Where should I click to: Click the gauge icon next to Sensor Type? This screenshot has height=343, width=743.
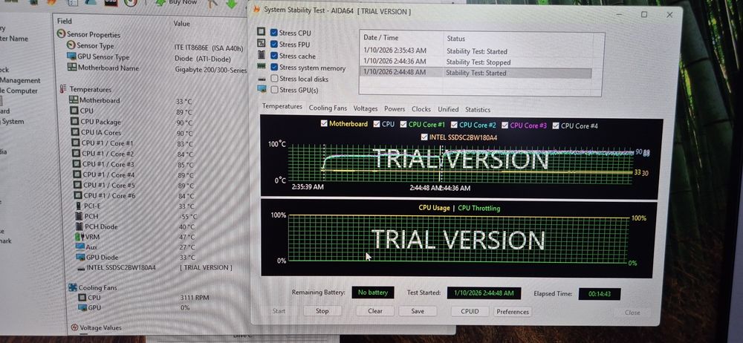[x=71, y=45]
